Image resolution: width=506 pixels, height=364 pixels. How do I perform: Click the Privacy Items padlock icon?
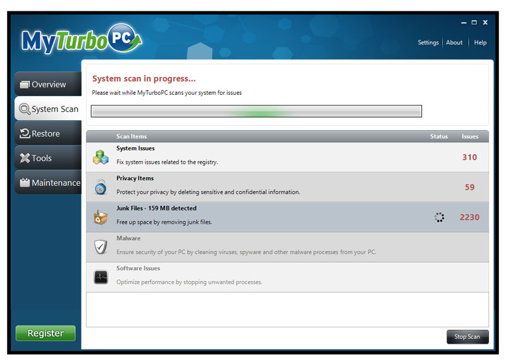(101, 187)
